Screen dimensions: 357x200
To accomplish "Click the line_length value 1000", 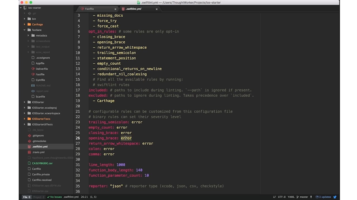I will click(x=121, y=165).
